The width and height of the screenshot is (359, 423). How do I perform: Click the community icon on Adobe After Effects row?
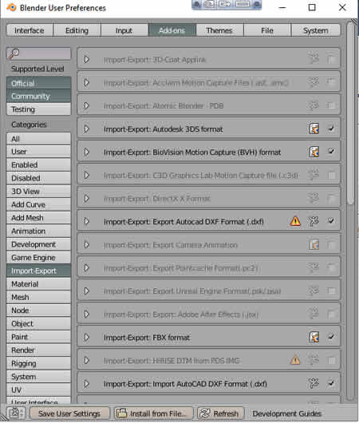click(314, 314)
